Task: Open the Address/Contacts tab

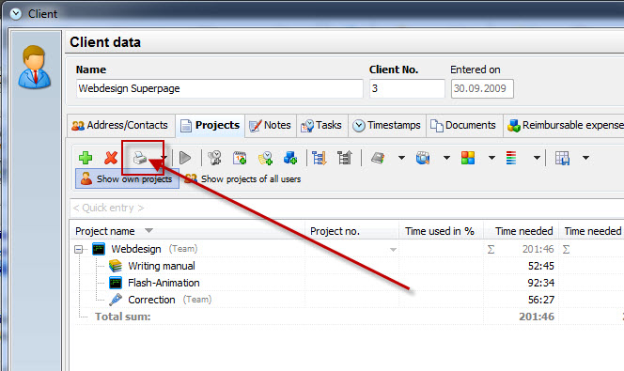Action: pyautogui.click(x=119, y=125)
